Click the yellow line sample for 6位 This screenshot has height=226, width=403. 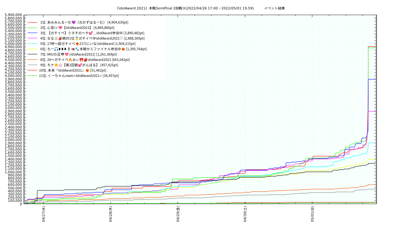click(32, 49)
